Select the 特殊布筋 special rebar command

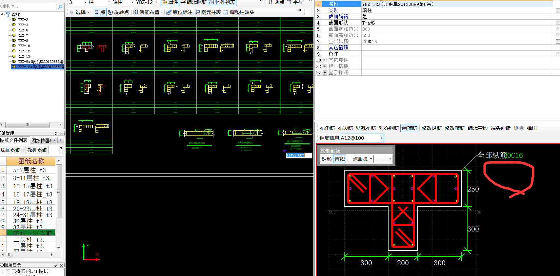click(366, 128)
